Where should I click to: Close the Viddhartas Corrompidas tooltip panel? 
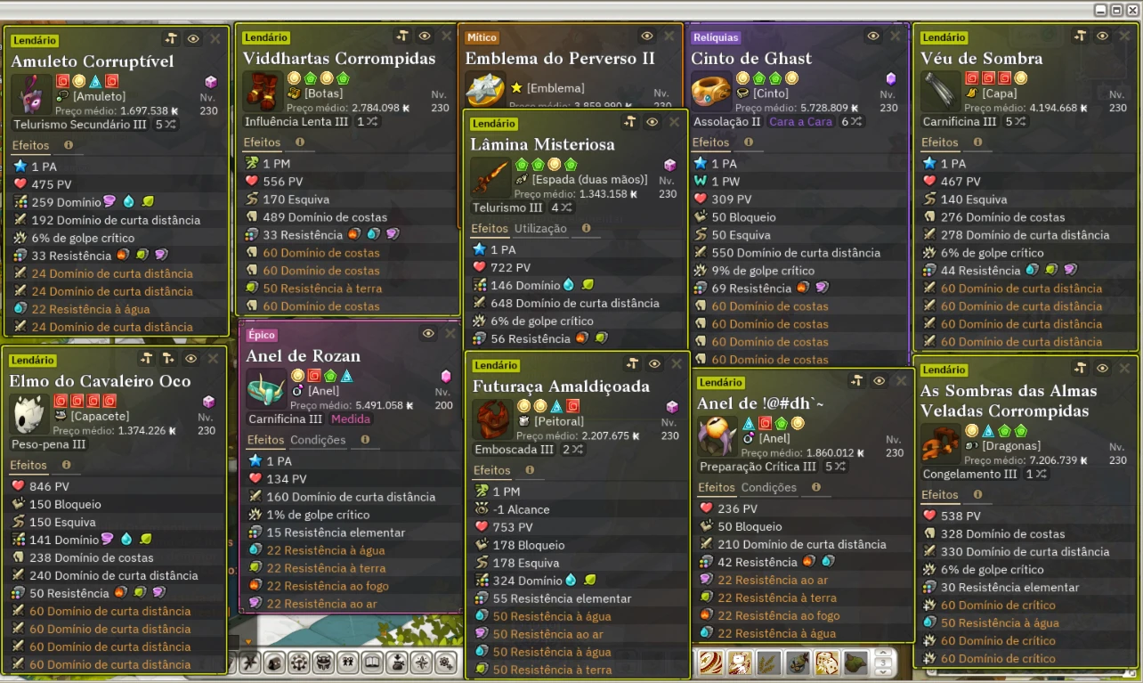[x=447, y=36]
